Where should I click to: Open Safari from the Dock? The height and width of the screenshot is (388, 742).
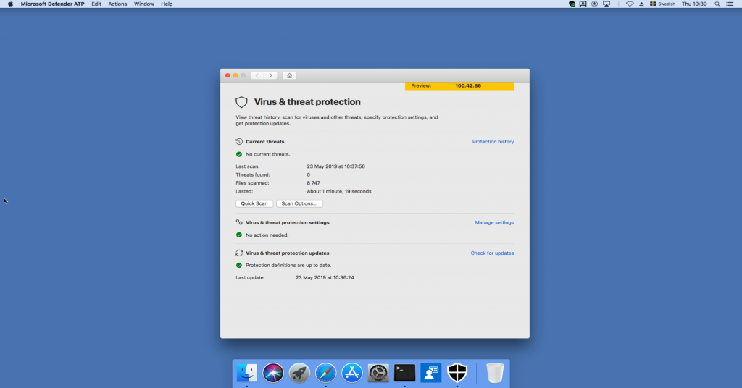pos(326,373)
